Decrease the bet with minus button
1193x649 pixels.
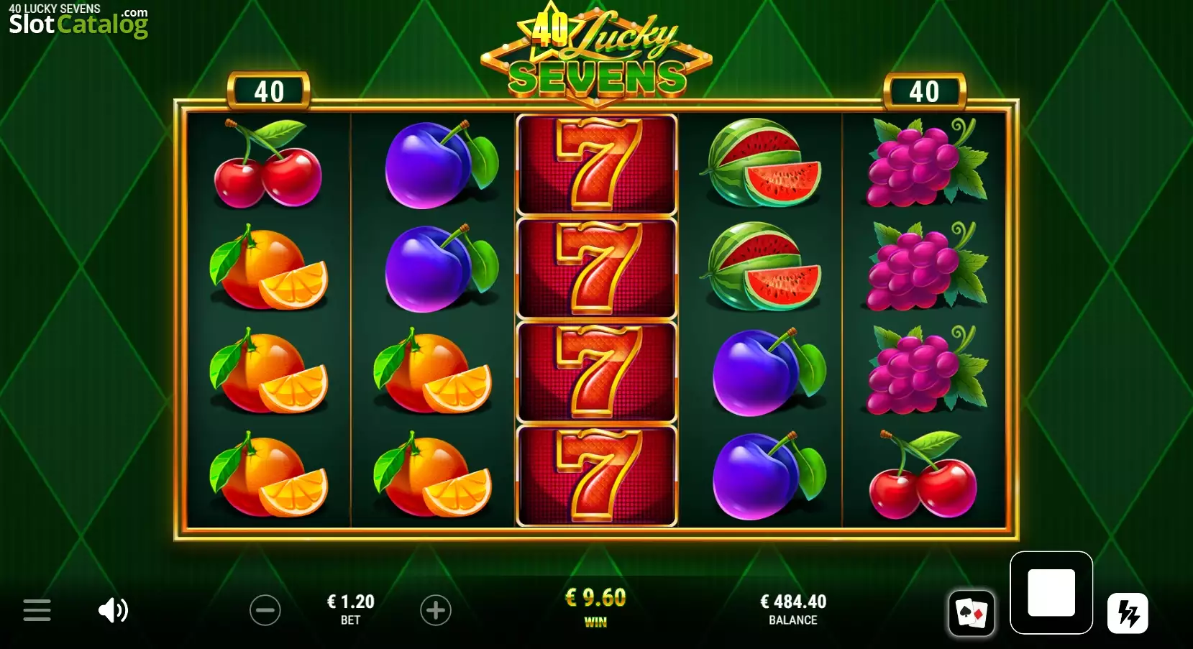pyautogui.click(x=265, y=610)
